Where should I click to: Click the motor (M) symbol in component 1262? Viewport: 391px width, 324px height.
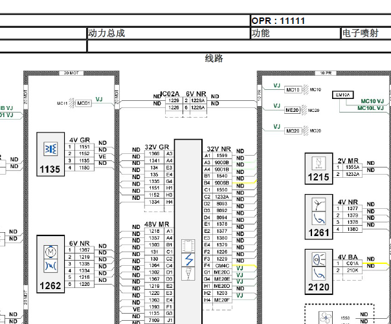coord(50,252)
